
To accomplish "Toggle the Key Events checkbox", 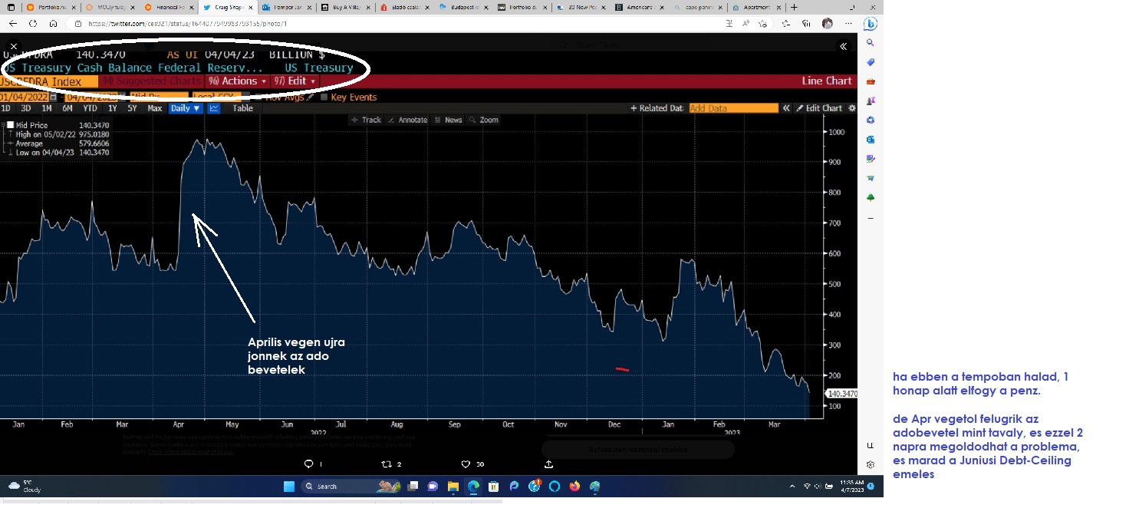I will [324, 97].
